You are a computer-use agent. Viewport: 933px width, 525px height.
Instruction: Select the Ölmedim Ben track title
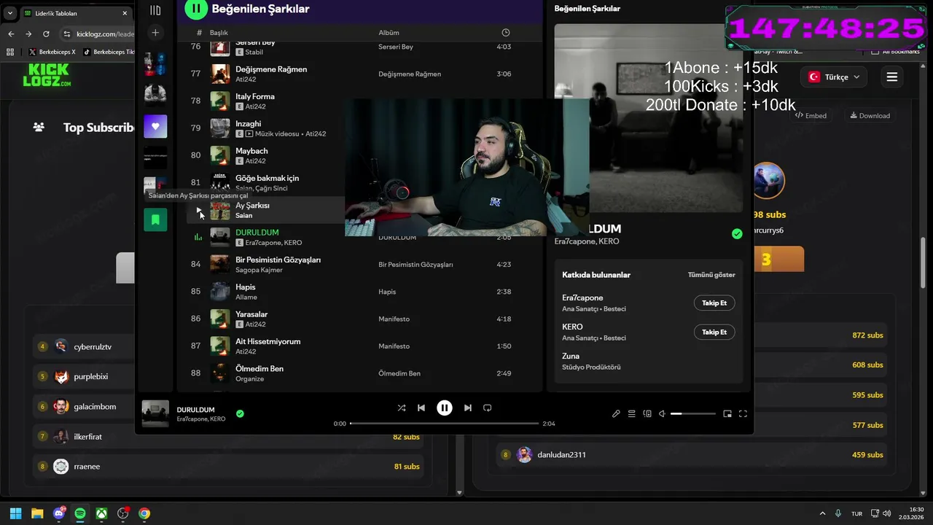[x=259, y=368]
